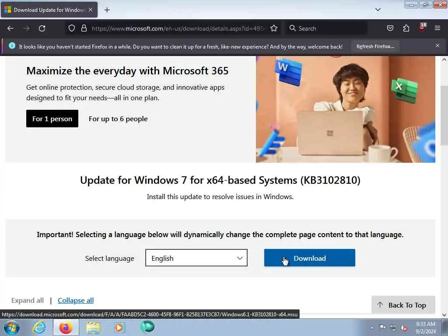Image resolution: width=448 pixels, height=336 pixels.
Task: Click the blue Download button
Action: tap(309, 258)
